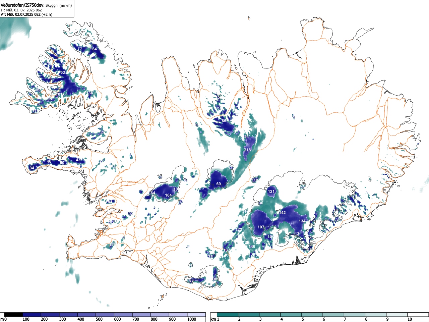Click the 142 visibility value
The width and height of the screenshot is (429, 322).
click(x=283, y=213)
